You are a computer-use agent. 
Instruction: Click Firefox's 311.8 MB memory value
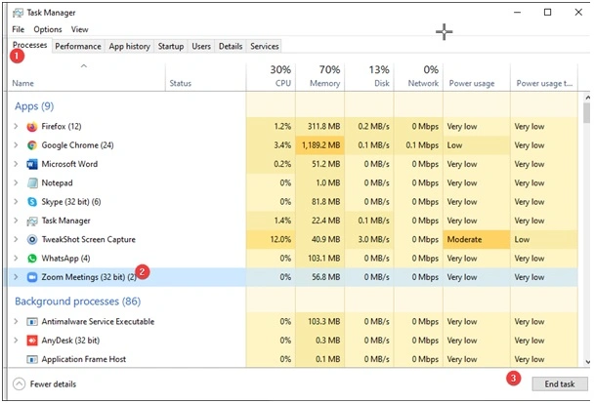[324, 127]
